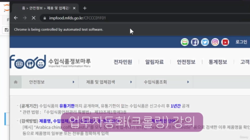Click the (공개기간) heading text
Screen dimensions: 250x140
tap(29, 106)
